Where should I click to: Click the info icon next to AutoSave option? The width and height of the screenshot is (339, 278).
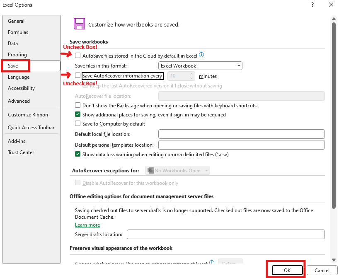tap(201, 55)
